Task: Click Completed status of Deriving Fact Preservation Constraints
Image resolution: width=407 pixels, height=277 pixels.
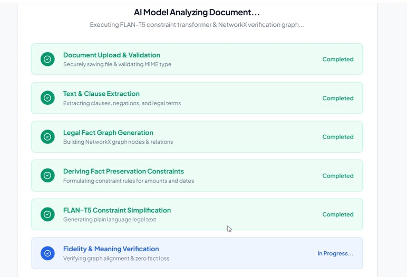Action: pos(338,175)
